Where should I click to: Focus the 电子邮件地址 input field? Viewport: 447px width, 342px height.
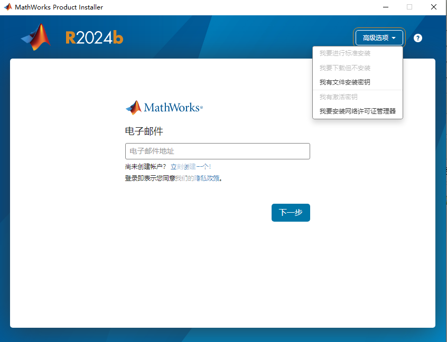217,151
